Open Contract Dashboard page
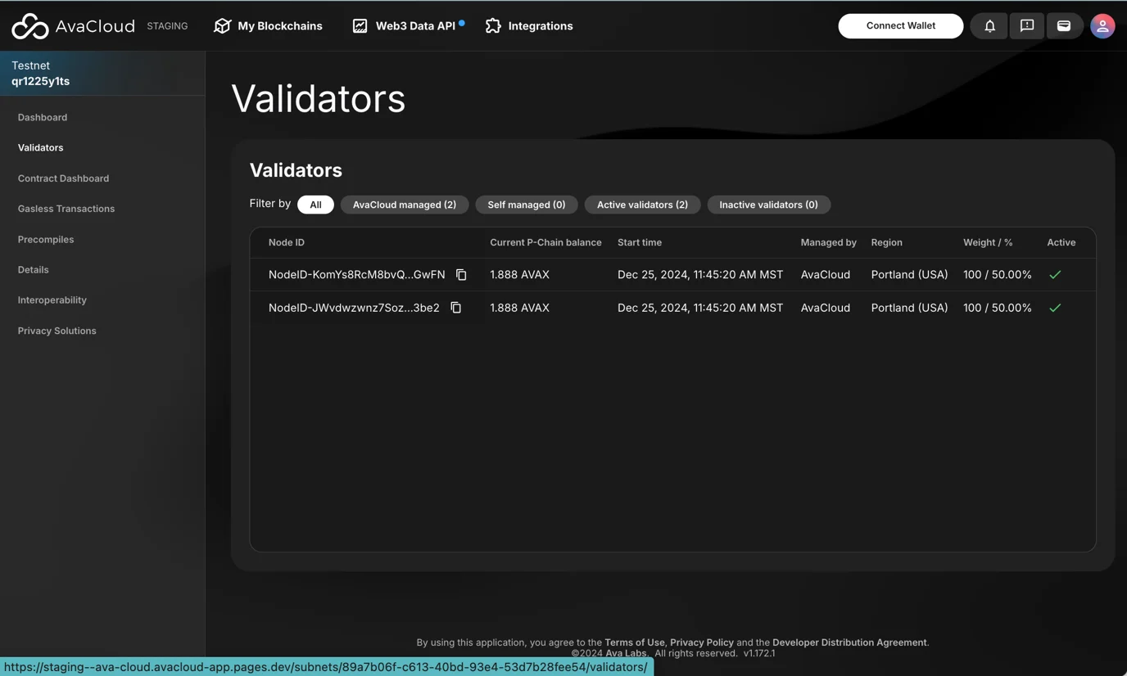Viewport: 1127px width, 676px height. (x=63, y=178)
